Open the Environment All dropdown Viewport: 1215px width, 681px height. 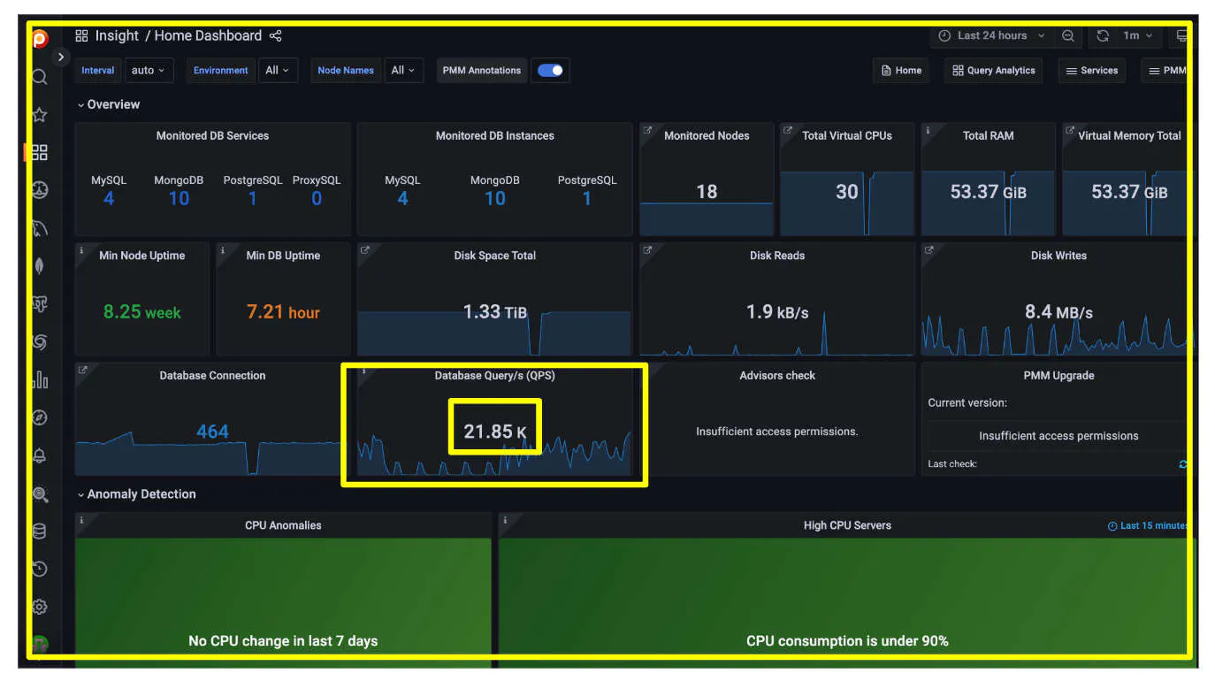278,71
